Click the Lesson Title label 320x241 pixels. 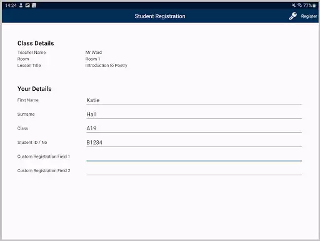coord(29,66)
